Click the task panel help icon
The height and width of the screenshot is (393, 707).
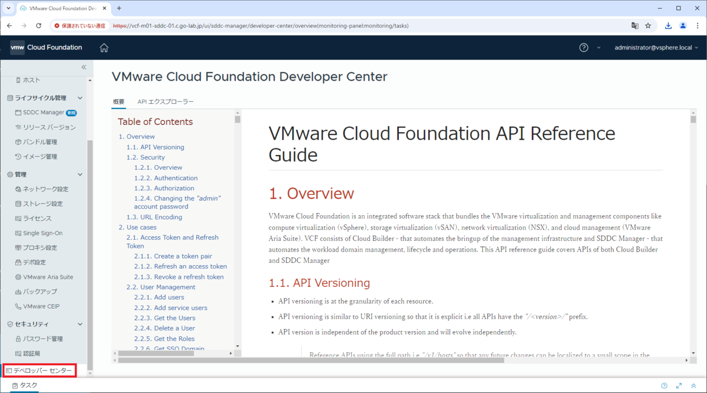click(x=664, y=385)
